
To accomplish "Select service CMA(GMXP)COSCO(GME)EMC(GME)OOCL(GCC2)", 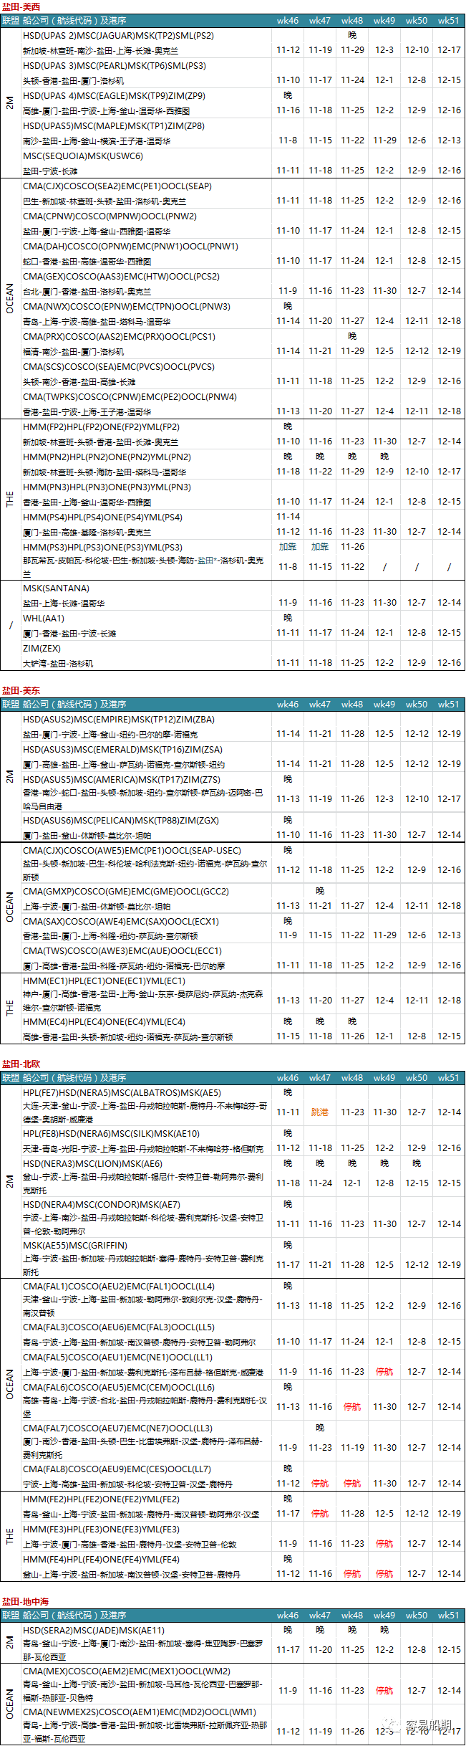I will (x=126, y=891).
